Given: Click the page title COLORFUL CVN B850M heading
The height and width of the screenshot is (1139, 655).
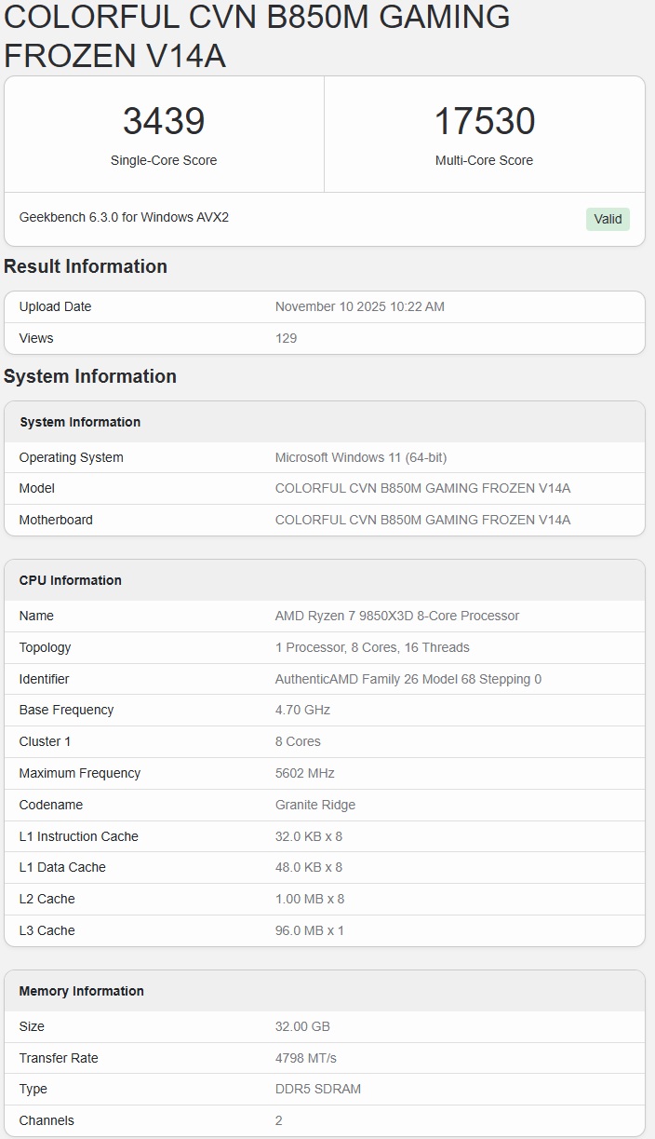Looking at the screenshot, I should (x=257, y=36).
